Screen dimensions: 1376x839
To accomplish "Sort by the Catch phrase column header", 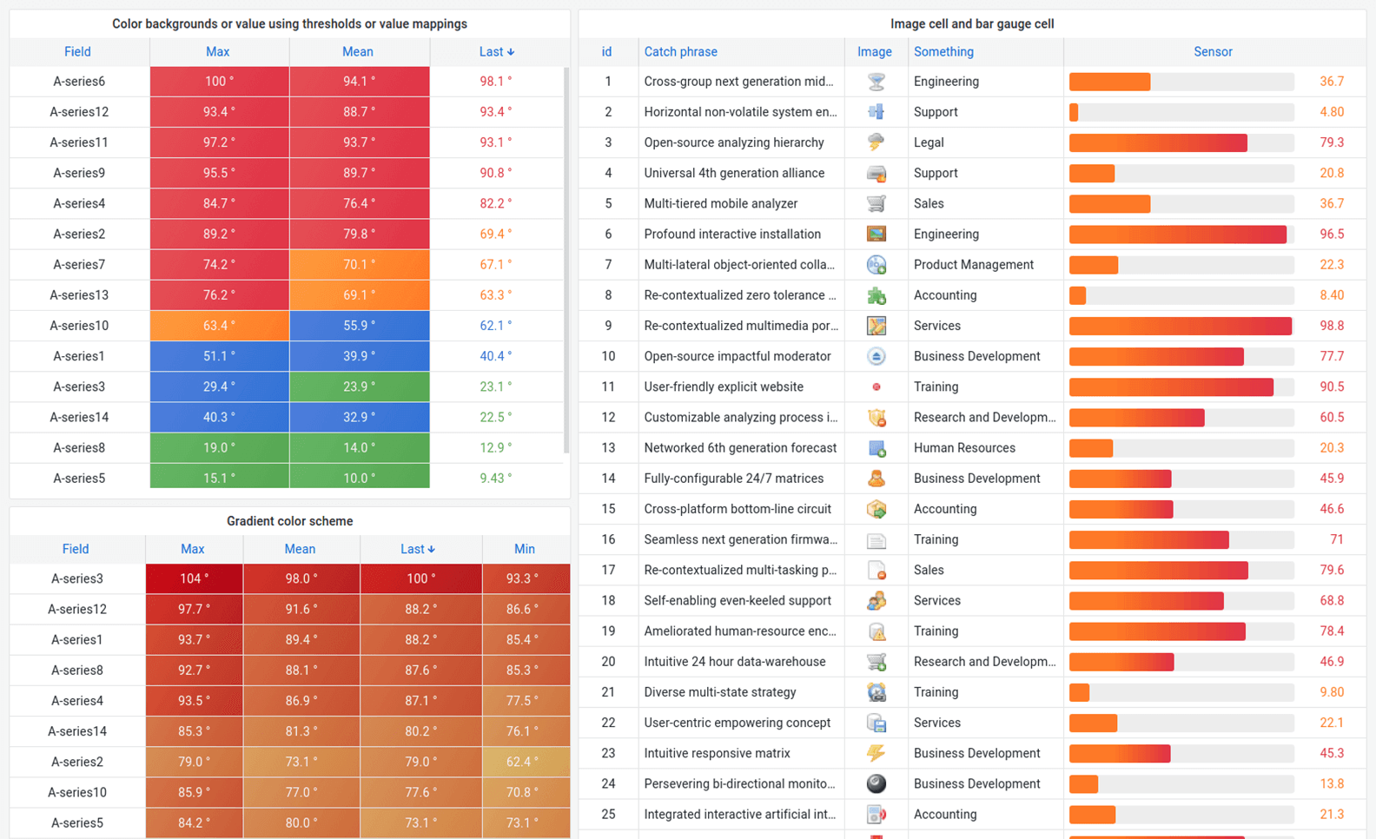I will coord(680,52).
